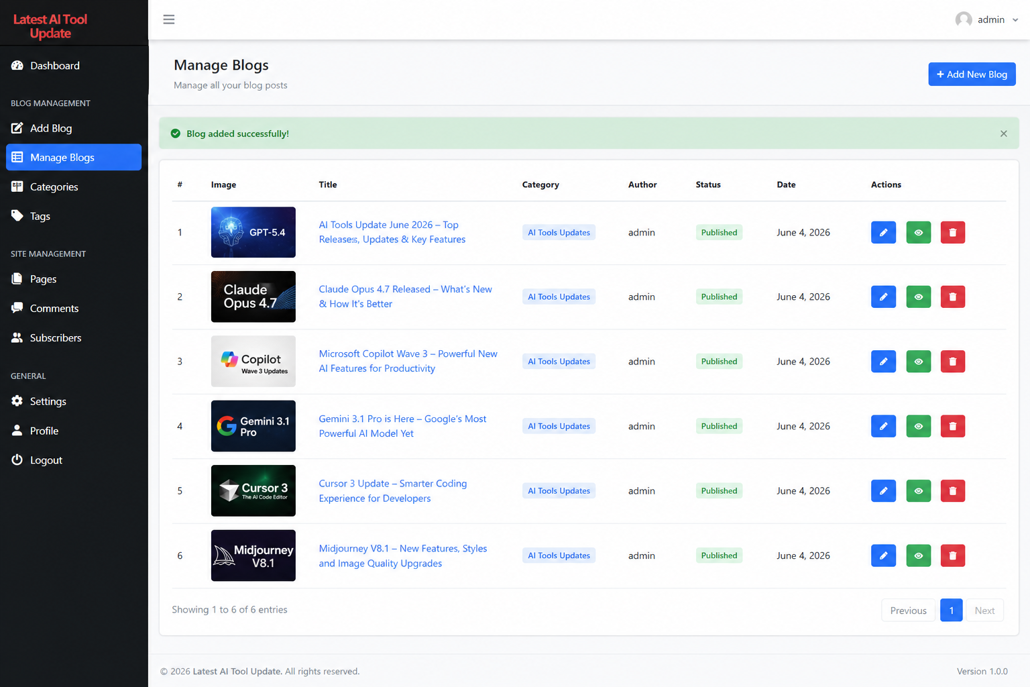Delete the AI Tools Update June 2026 blog
Viewport: 1030px width, 687px height.
click(952, 233)
